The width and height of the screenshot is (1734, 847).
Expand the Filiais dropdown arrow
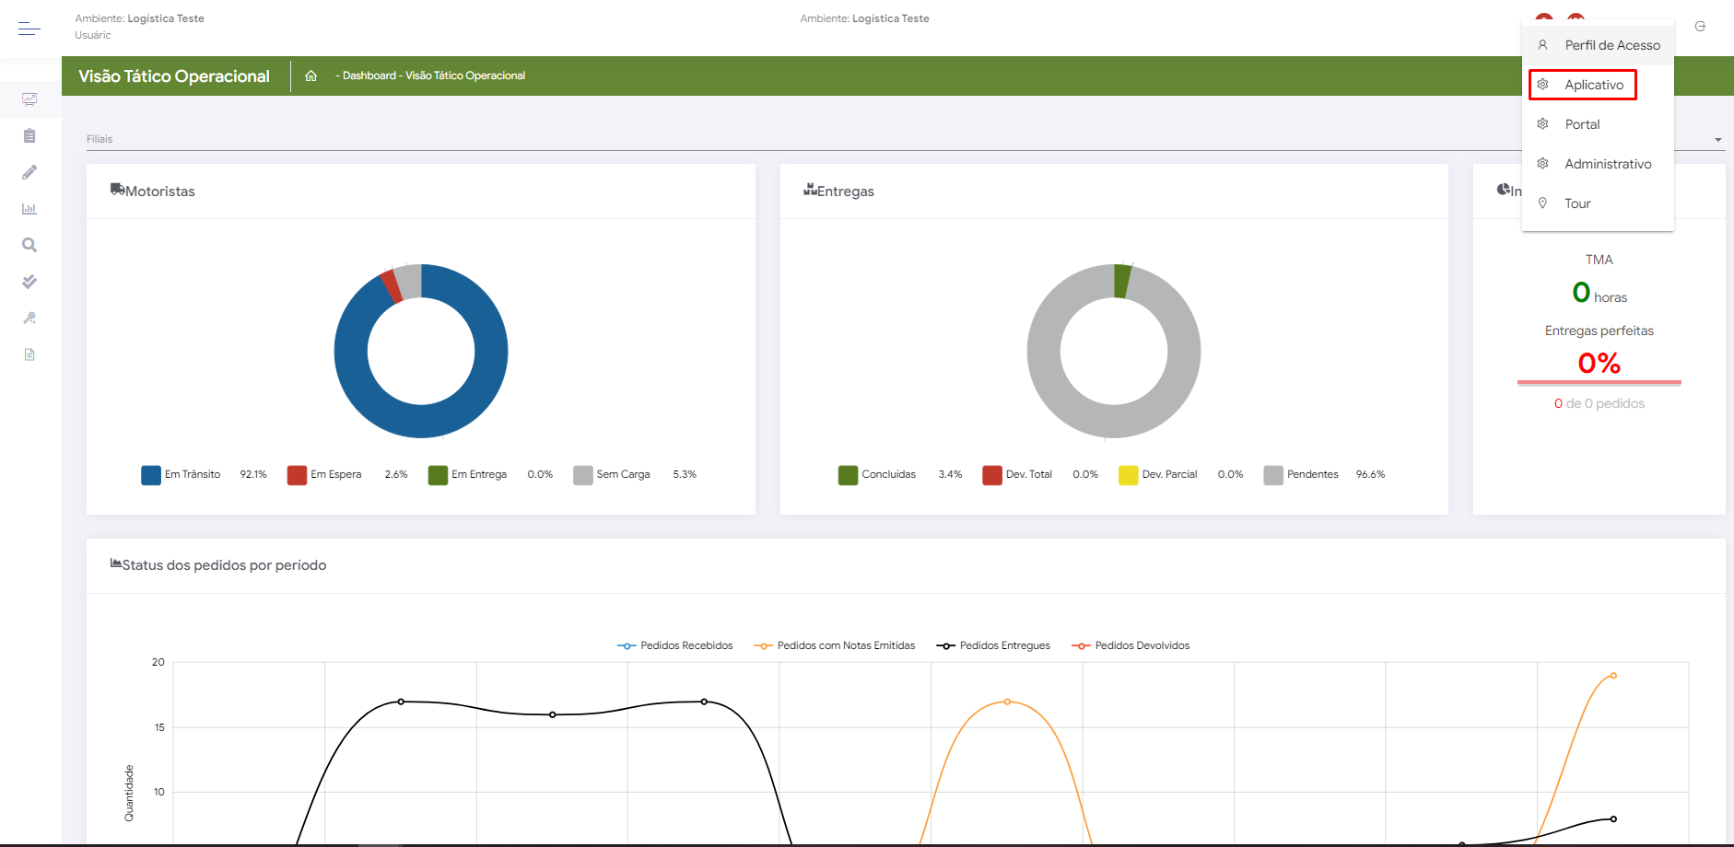pyautogui.click(x=1718, y=140)
